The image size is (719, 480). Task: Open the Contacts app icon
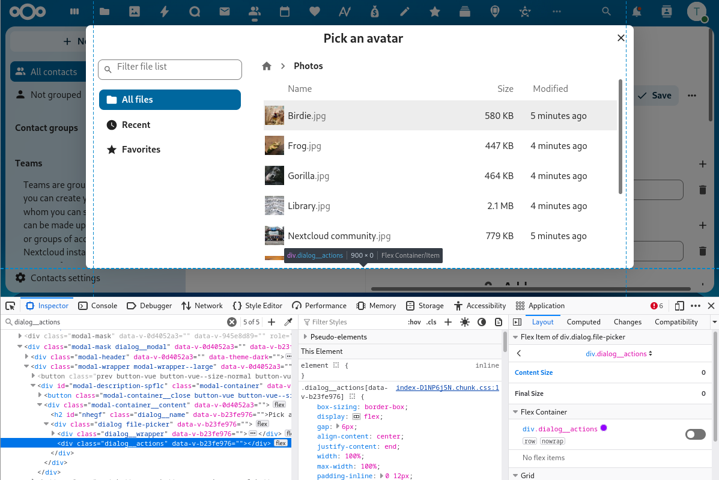[x=255, y=11]
